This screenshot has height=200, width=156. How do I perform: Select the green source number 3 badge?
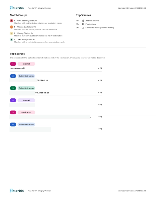(13, 88)
